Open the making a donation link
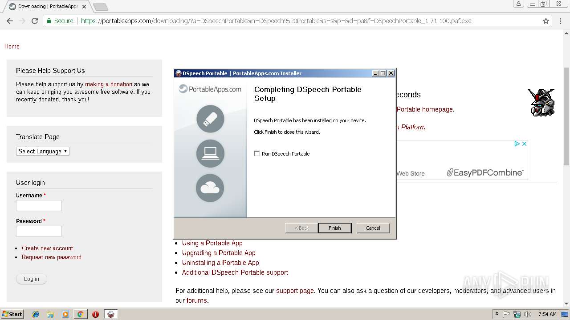Viewport: 570px width, 320px height. 109,84
